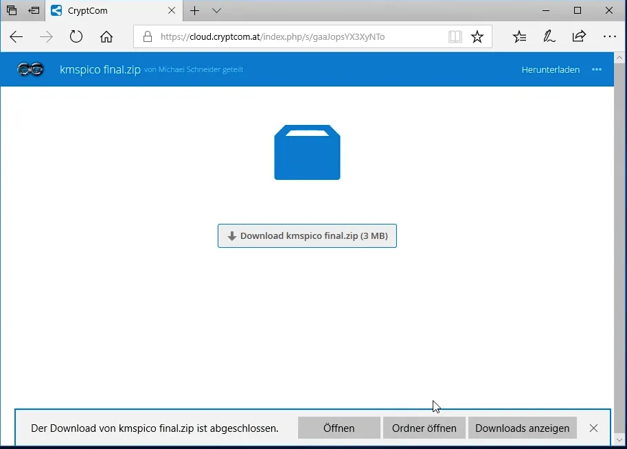627x449 pixels.
Task: Refresh the current page
Action: [76, 37]
